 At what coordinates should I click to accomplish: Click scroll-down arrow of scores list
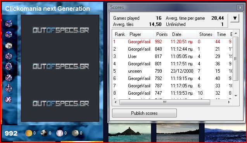point(236,95)
